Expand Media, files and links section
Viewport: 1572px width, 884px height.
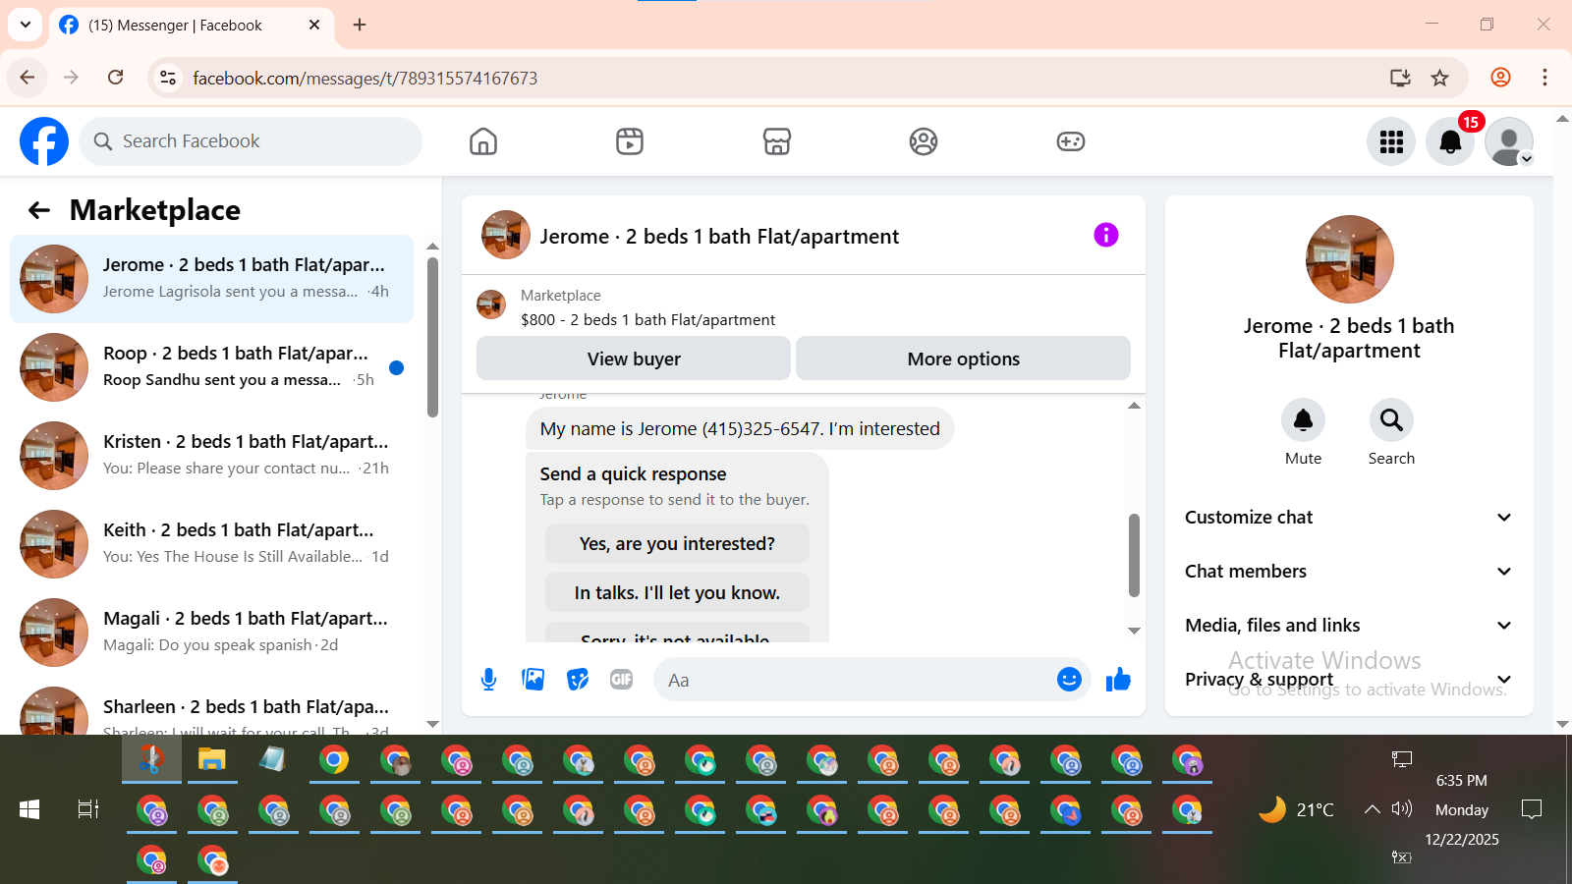click(x=1349, y=626)
